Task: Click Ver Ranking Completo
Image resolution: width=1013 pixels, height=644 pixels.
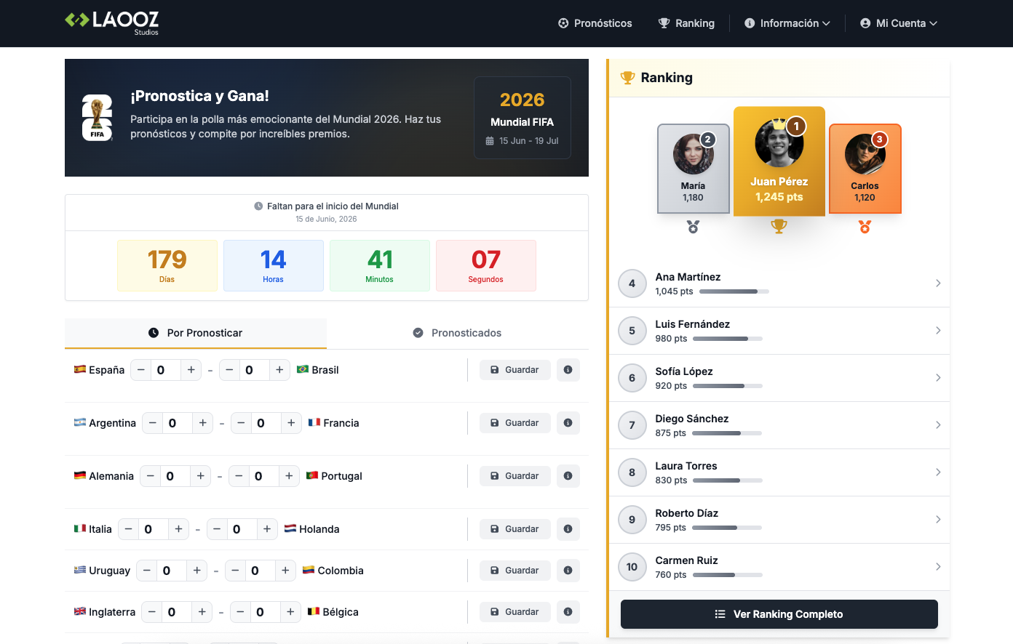Action: coord(779,614)
